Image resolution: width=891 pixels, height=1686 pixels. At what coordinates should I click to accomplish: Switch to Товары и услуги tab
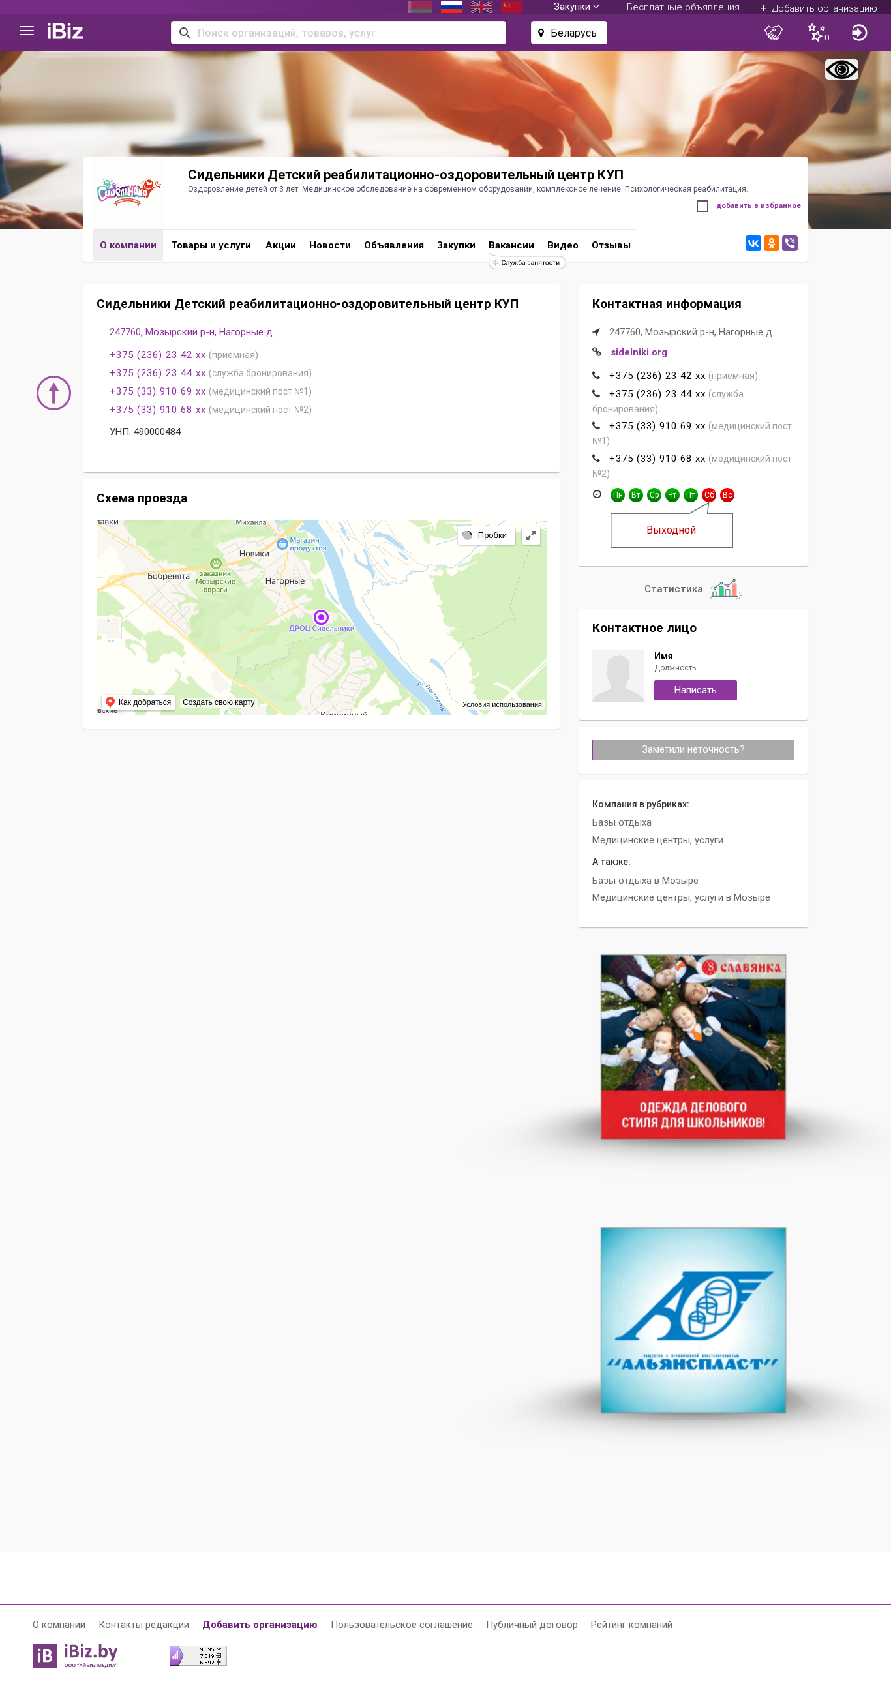211,245
